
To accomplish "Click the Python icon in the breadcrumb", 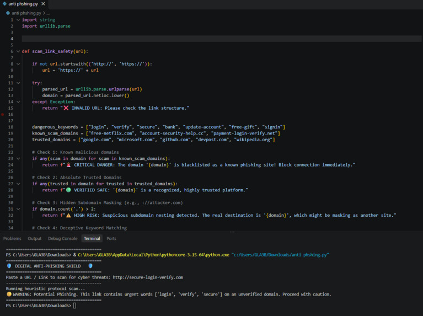I will click(x=8, y=13).
